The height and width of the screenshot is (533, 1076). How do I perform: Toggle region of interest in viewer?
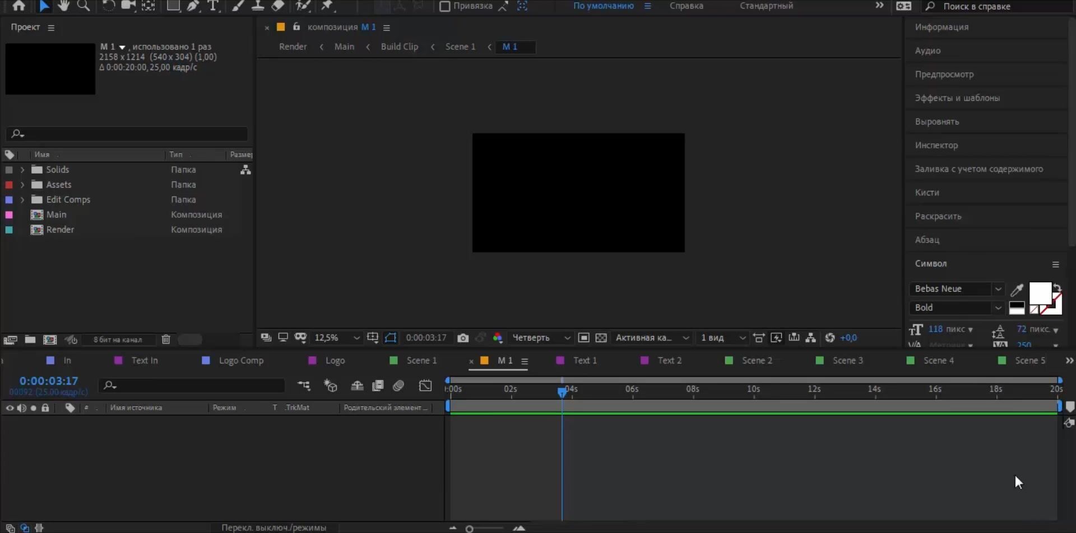tap(583, 338)
